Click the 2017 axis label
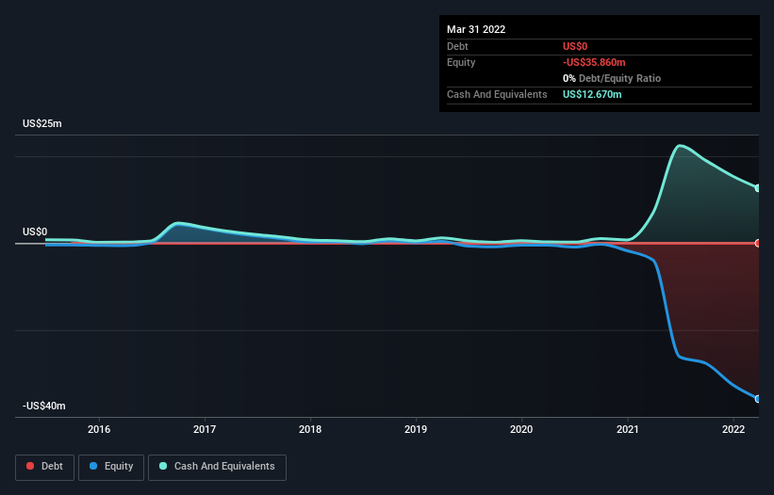 click(x=205, y=429)
